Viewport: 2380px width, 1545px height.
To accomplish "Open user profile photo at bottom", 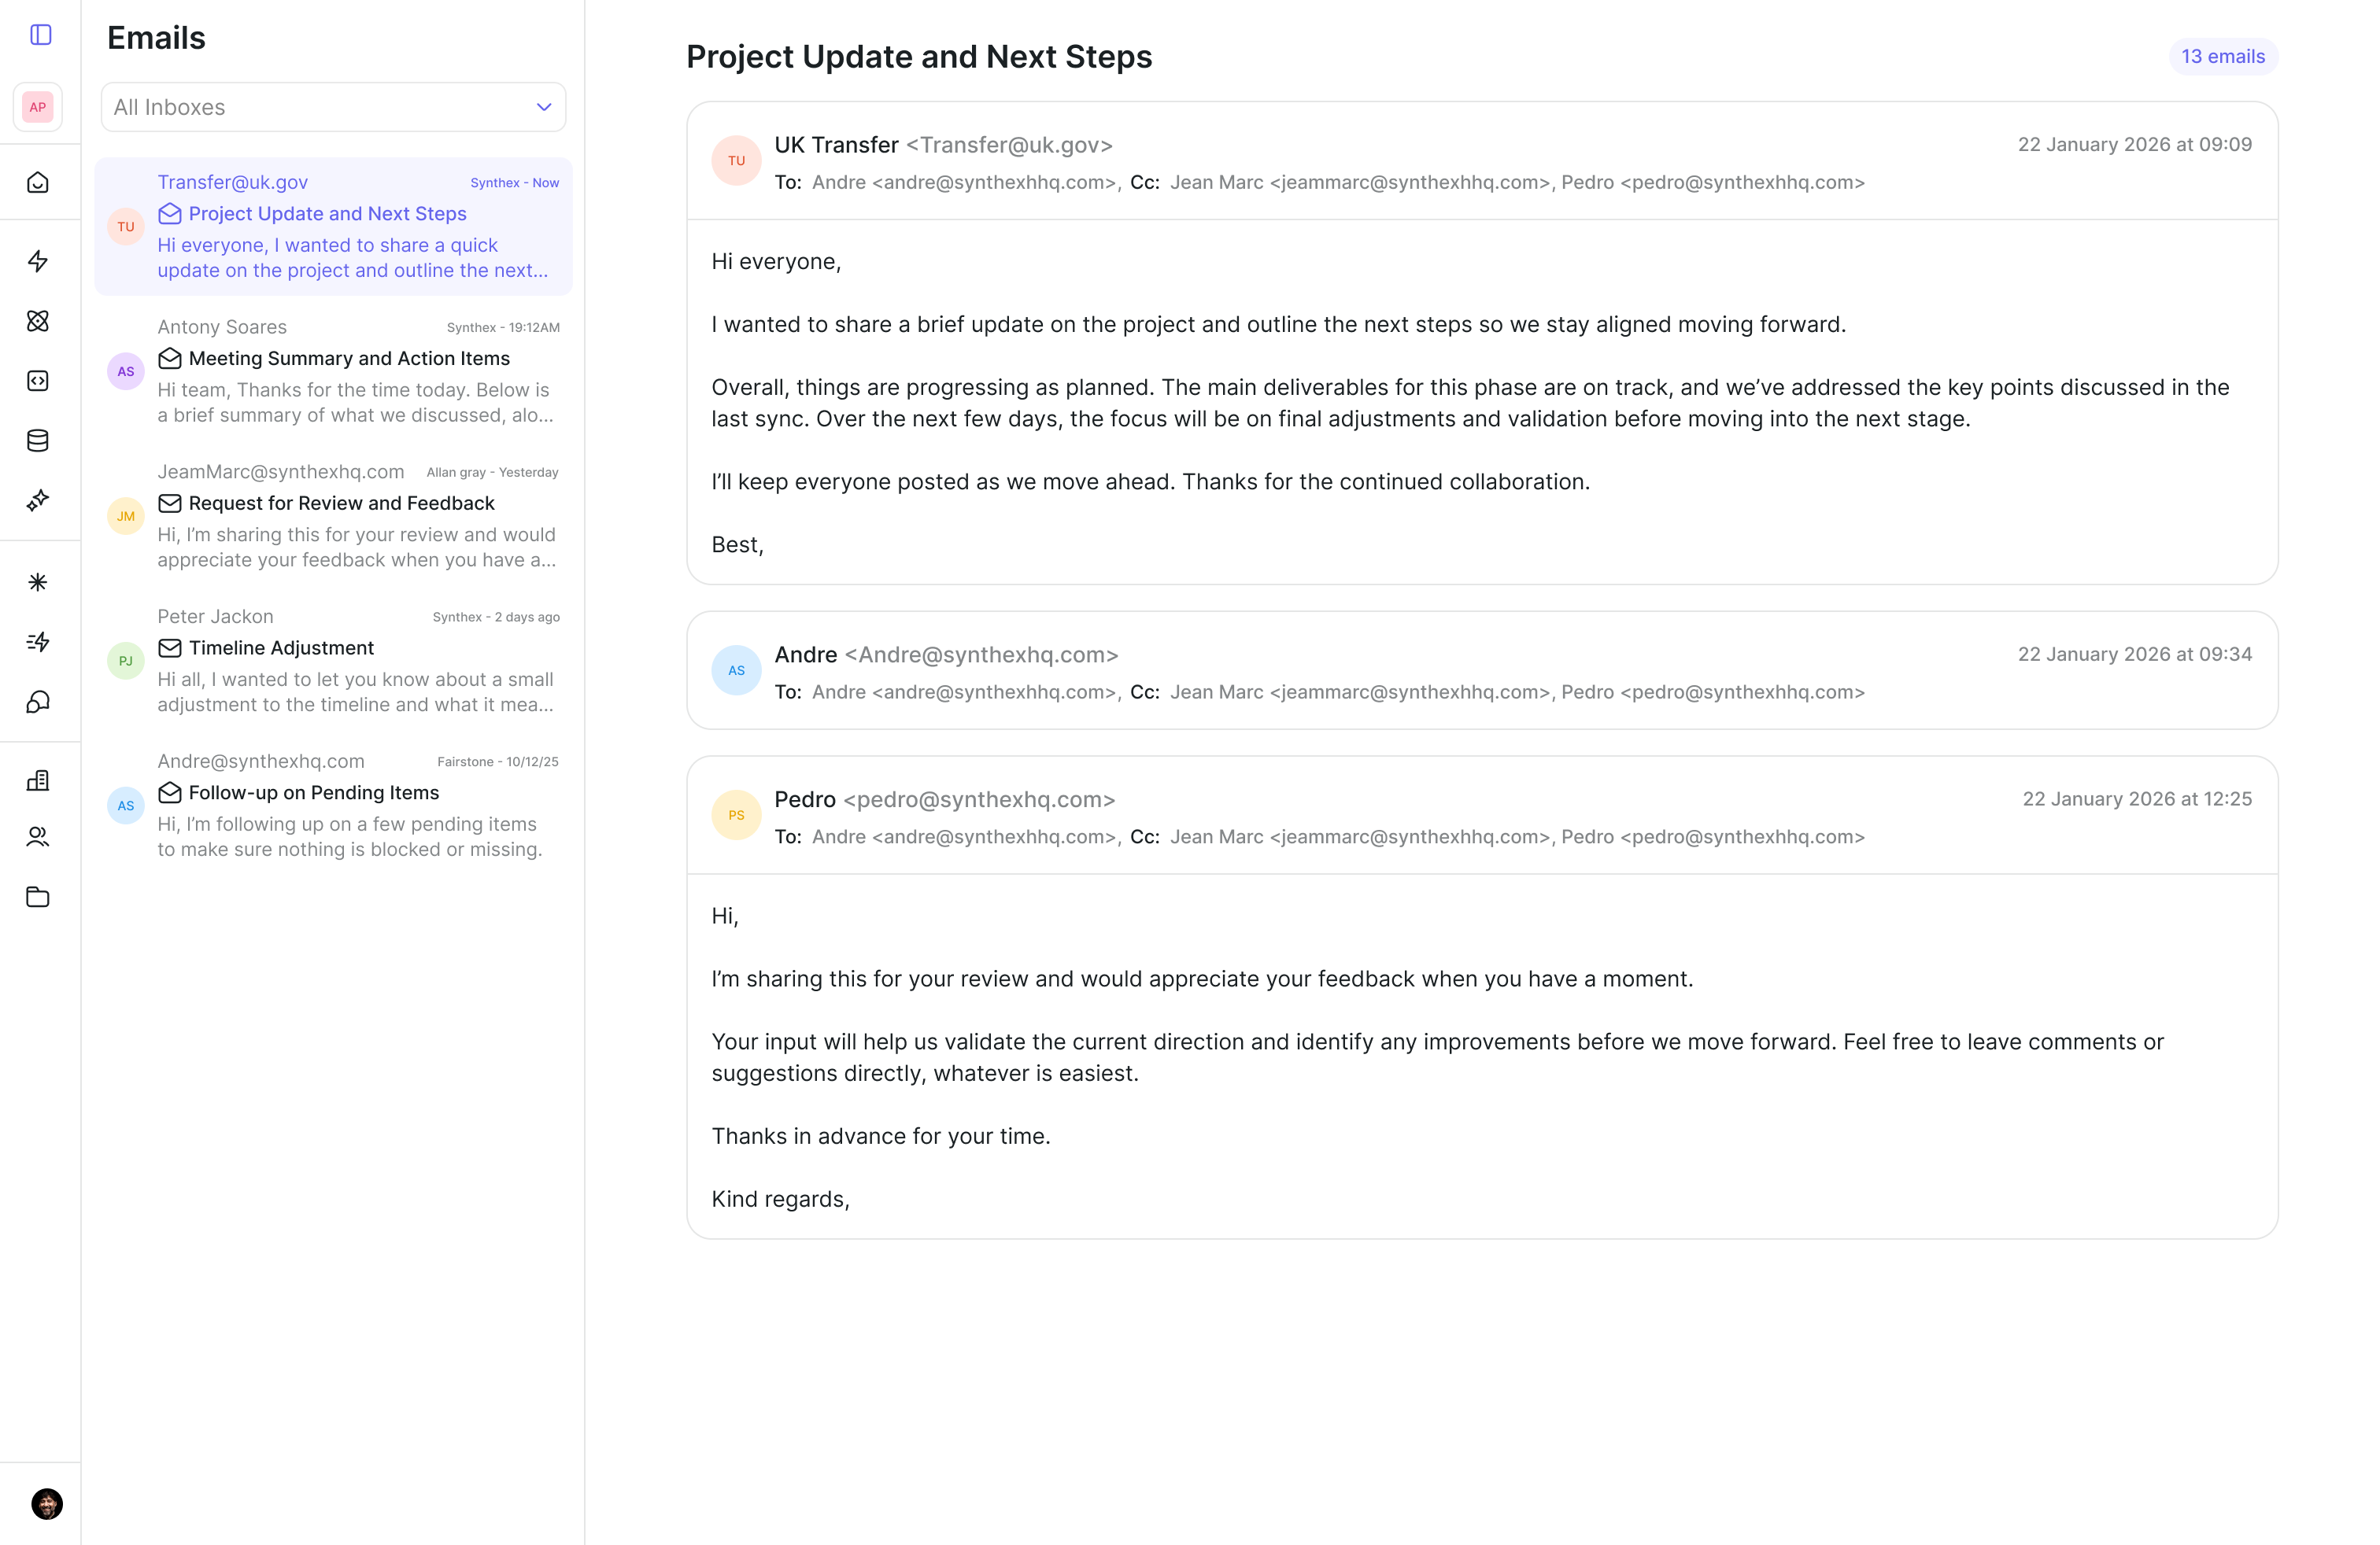I will (x=47, y=1503).
